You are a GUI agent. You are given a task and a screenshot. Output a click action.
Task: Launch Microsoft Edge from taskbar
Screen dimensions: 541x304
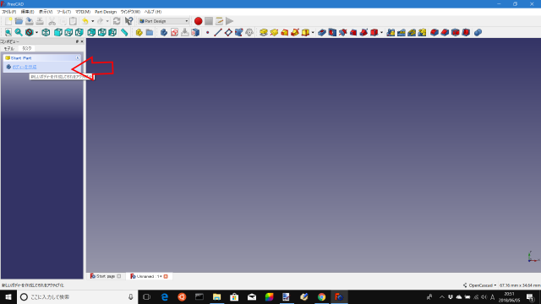[x=165, y=296]
